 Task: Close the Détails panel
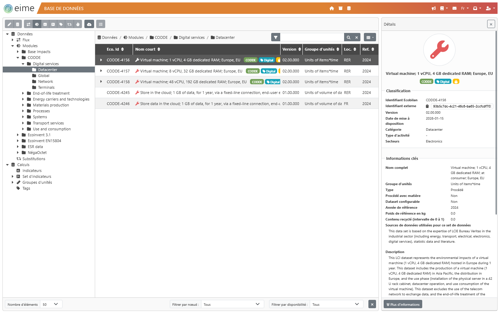491,24
